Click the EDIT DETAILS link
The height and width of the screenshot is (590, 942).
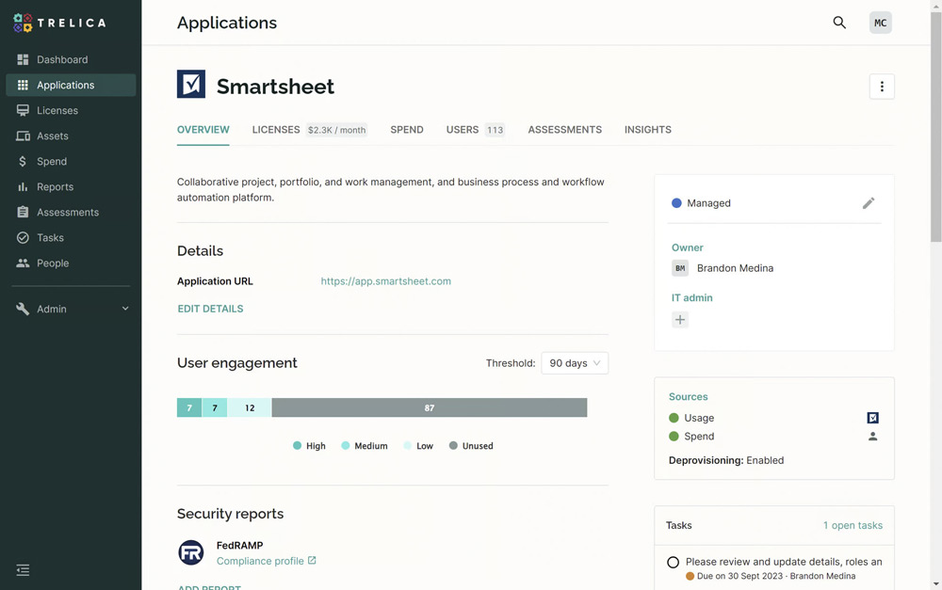[210, 309]
